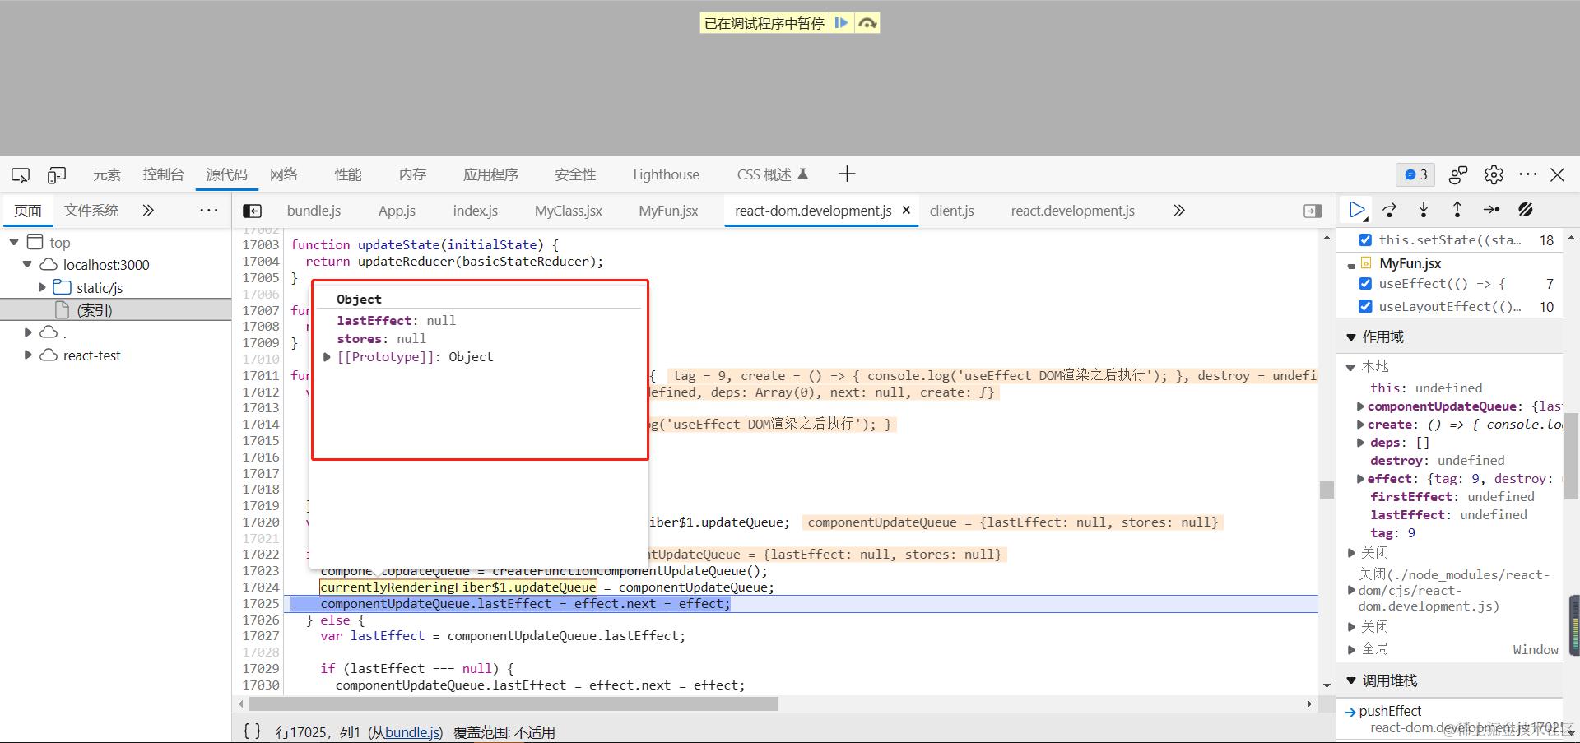Open bundle.js source link in status bar

(x=412, y=732)
